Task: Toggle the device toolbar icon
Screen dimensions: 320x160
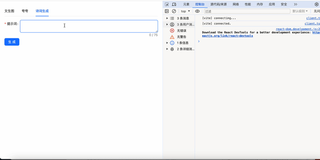Action: click(x=174, y=4)
